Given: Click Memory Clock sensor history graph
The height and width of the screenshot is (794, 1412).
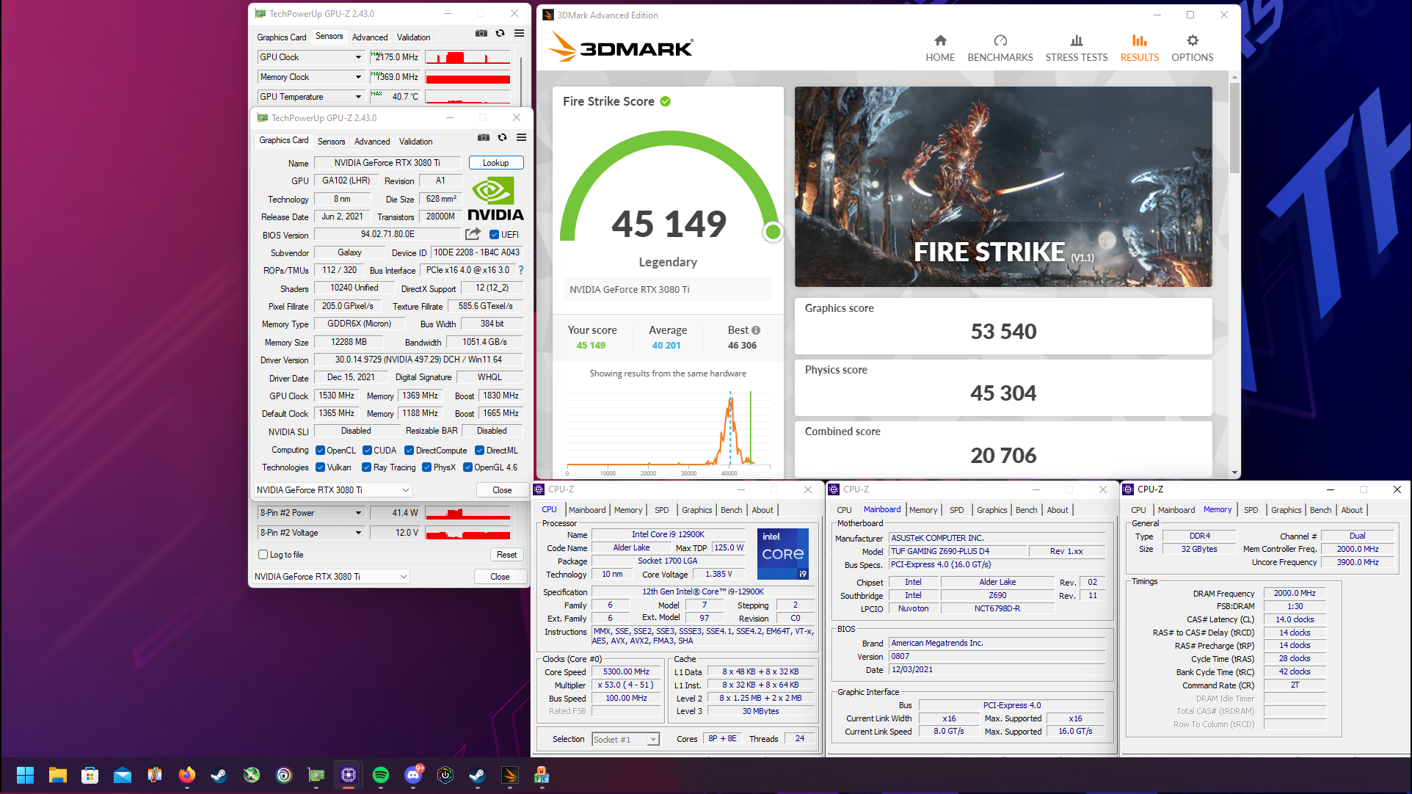Looking at the screenshot, I should click(x=467, y=77).
